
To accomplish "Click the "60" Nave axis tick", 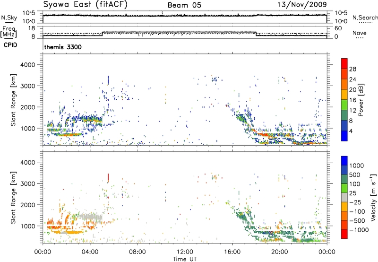I will tap(338, 28).
